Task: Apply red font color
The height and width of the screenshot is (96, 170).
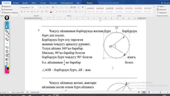Action: point(51,12)
